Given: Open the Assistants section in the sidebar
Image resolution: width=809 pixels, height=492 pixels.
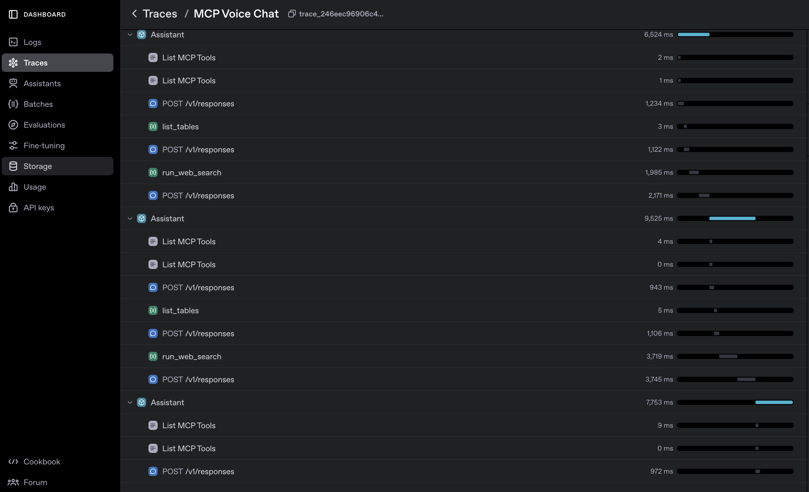Looking at the screenshot, I should 42,83.
